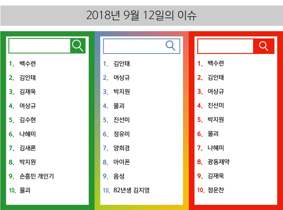
Task: Select 아이폰 in the blue list
Action: pos(121,162)
